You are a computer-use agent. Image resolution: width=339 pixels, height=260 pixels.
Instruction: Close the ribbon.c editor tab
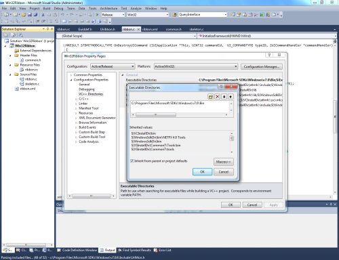point(138,29)
